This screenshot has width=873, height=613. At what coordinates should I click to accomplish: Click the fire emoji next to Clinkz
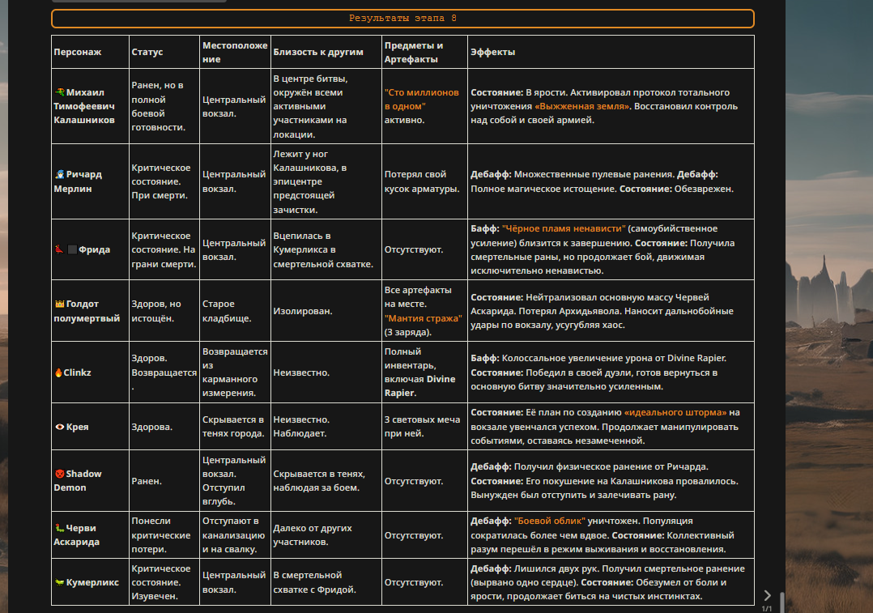click(x=58, y=372)
